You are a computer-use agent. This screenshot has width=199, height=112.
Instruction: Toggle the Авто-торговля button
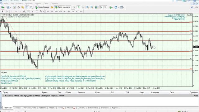62,7
